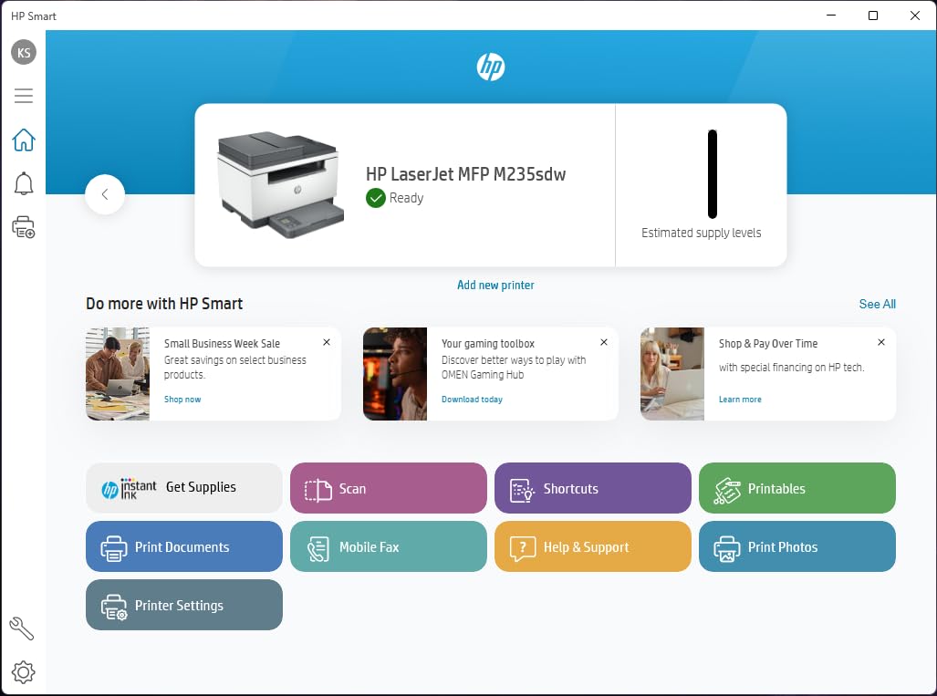The image size is (937, 696).
Task: Open the Help & Support tile
Action: click(593, 546)
